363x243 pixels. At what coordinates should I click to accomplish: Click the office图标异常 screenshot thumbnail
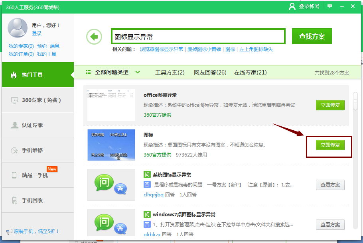click(x=111, y=105)
